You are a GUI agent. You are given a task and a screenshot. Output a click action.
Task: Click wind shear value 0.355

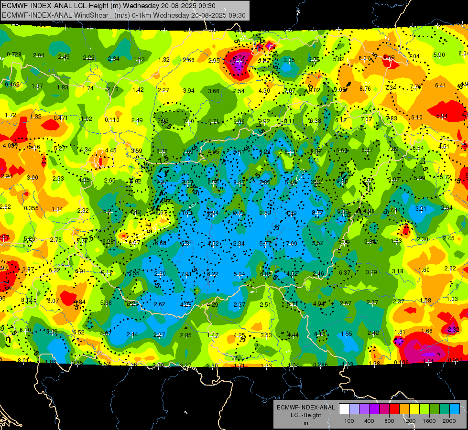(x=31, y=208)
